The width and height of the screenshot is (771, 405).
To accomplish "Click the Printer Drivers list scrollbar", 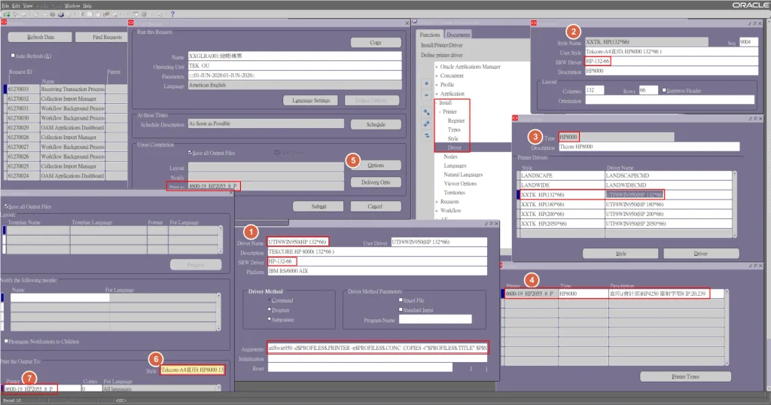I will (x=735, y=204).
